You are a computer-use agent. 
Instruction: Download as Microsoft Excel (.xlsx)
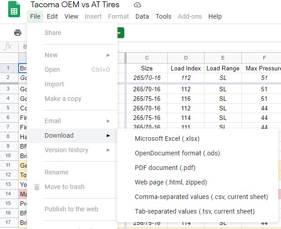198,139
